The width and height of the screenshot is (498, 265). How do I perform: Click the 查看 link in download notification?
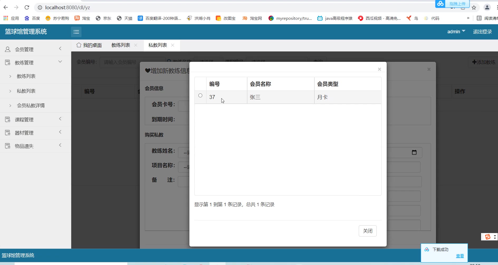tap(460, 256)
